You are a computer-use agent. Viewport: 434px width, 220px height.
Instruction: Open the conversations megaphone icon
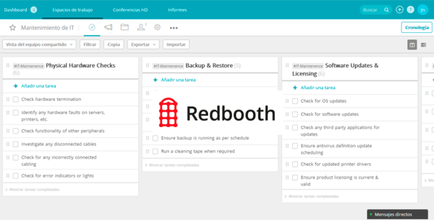pos(108,27)
